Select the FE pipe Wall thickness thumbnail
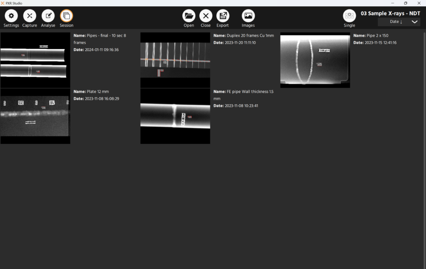The height and width of the screenshot is (269, 426). [x=175, y=116]
